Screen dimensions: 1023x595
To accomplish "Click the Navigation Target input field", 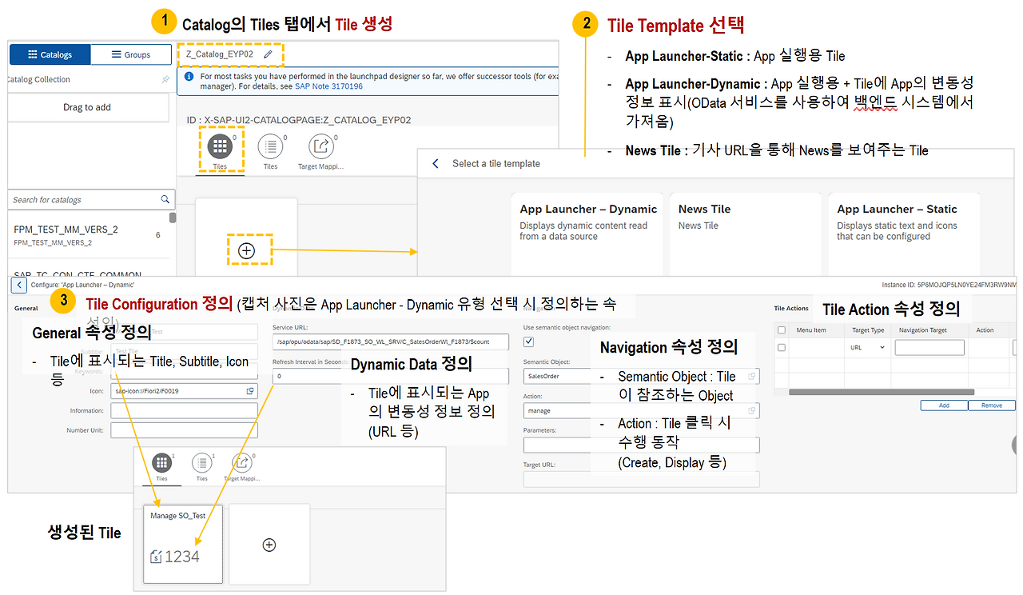I will [929, 348].
